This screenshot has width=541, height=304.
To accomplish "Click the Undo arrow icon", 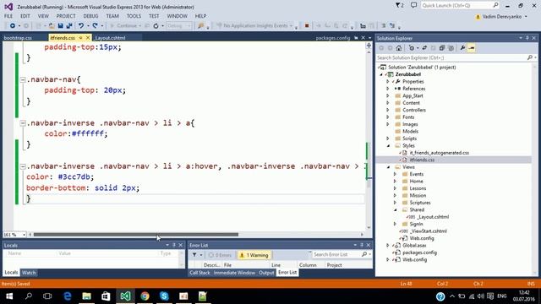I will 81,26.
